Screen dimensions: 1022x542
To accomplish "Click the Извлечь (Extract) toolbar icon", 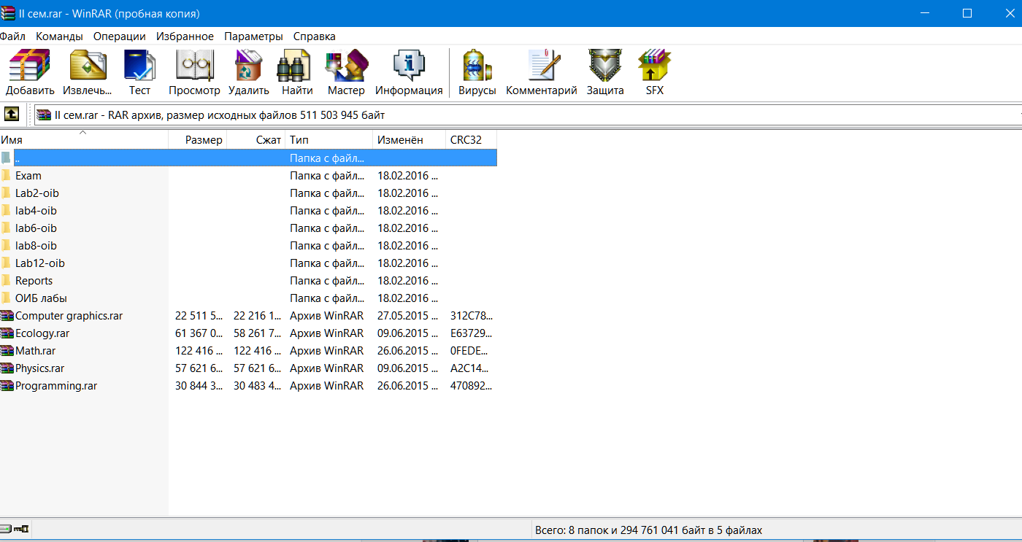I will [88, 66].
